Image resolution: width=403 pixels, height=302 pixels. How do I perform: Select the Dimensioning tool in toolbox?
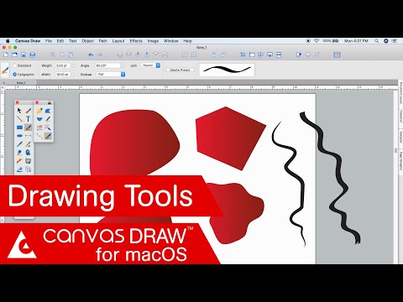pos(28,136)
